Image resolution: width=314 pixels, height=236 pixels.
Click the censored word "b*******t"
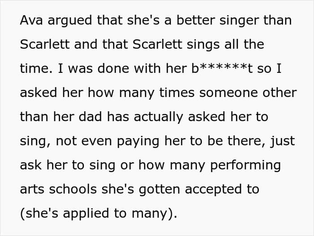click(222, 68)
